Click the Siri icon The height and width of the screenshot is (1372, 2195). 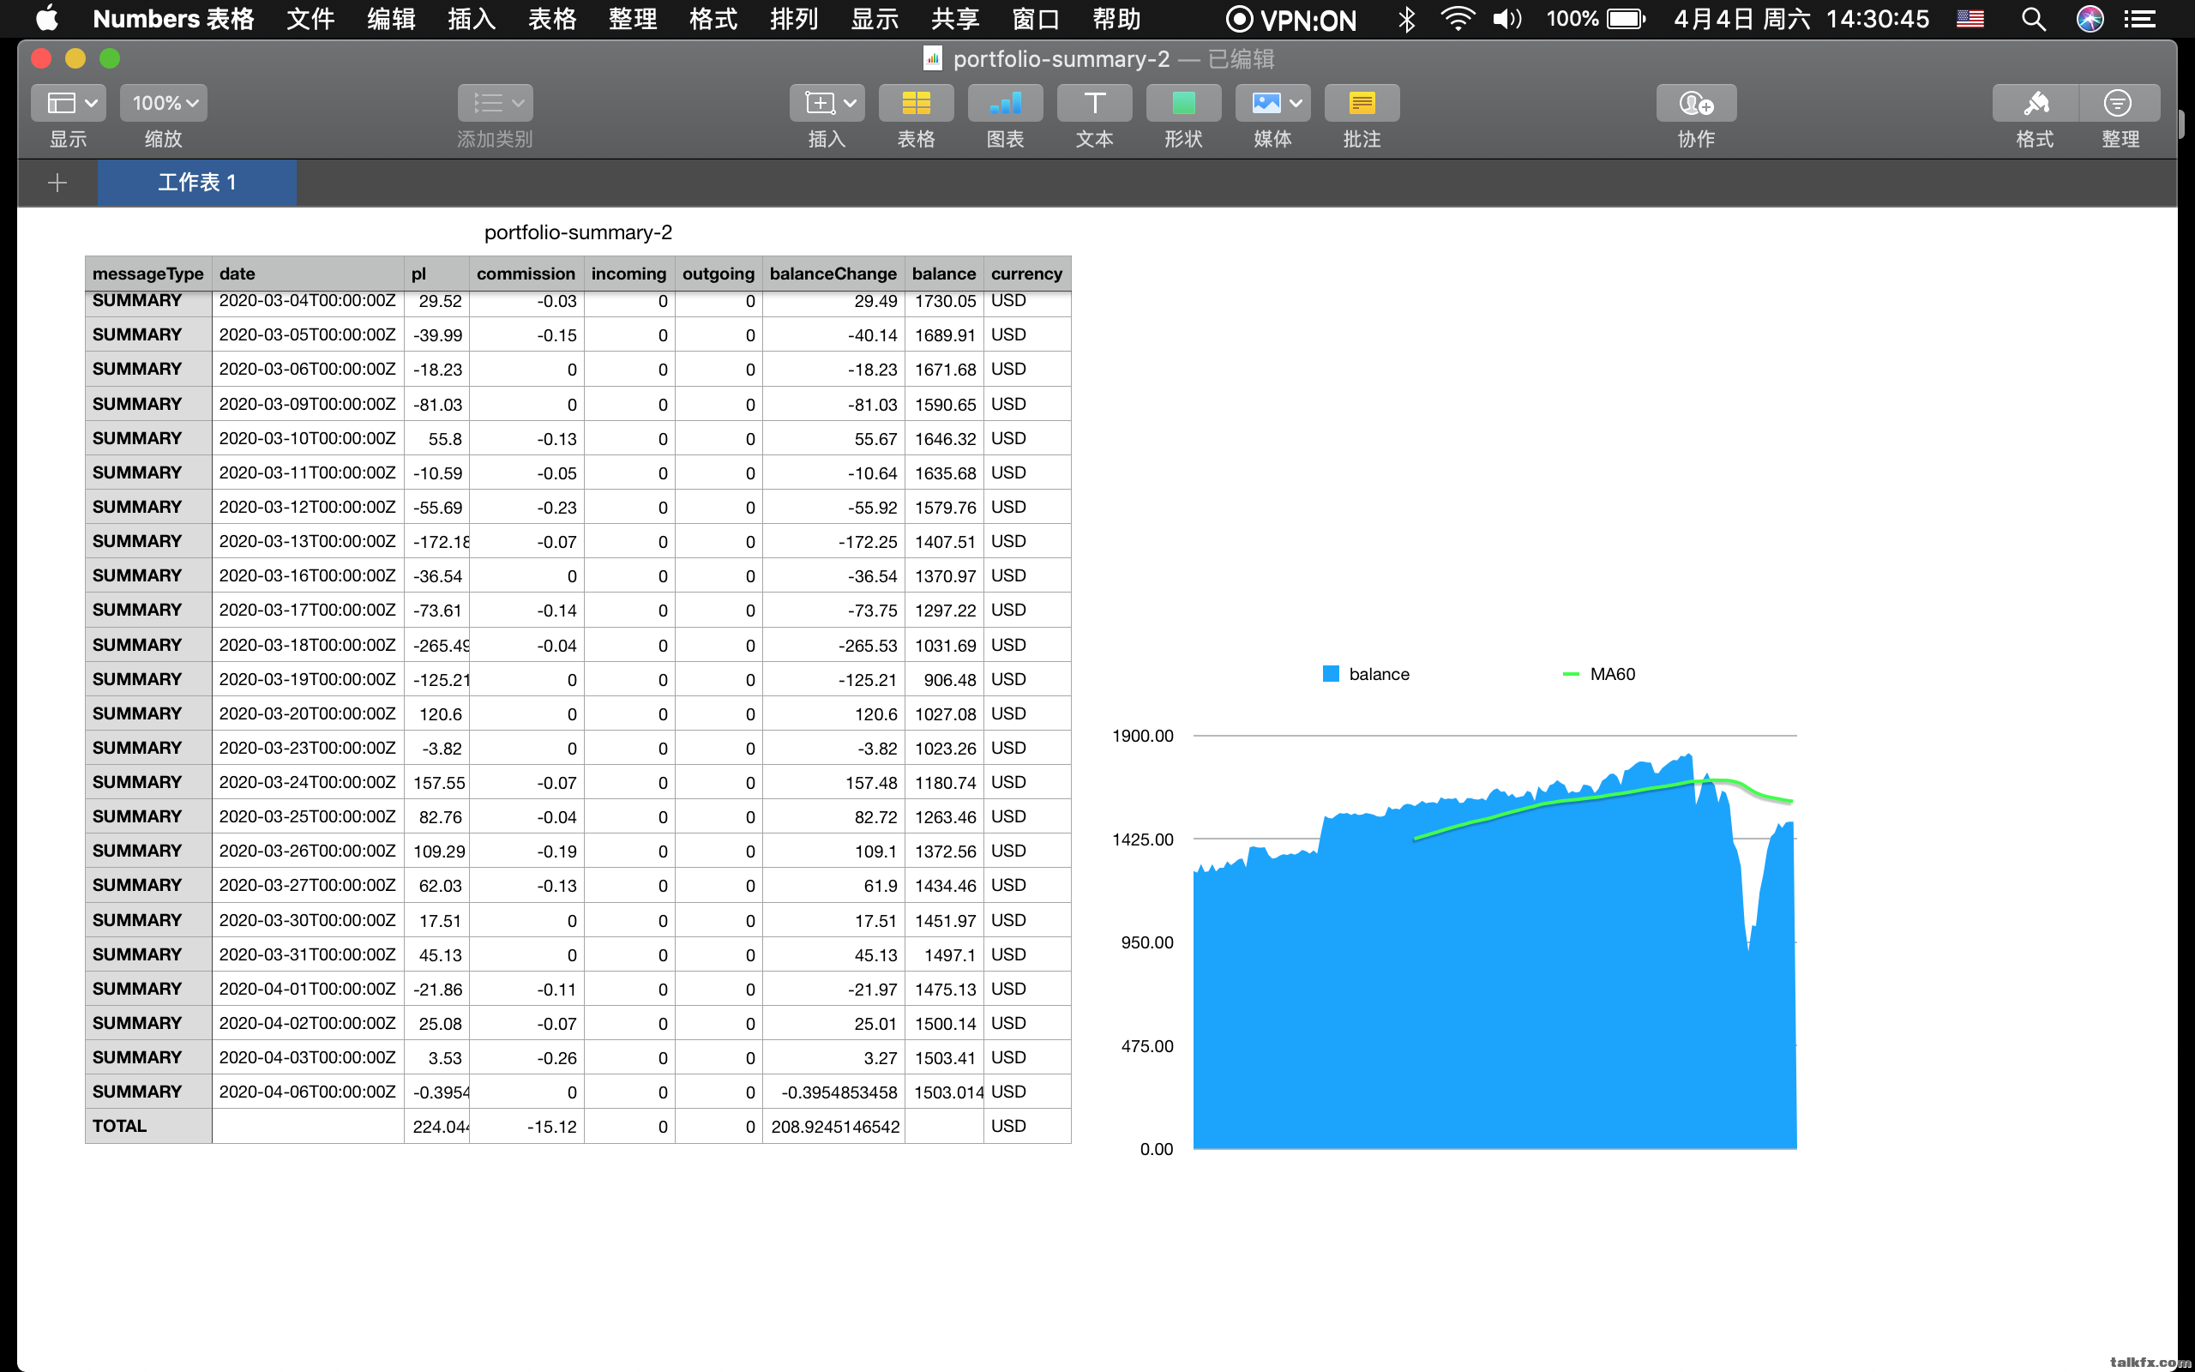point(2090,19)
